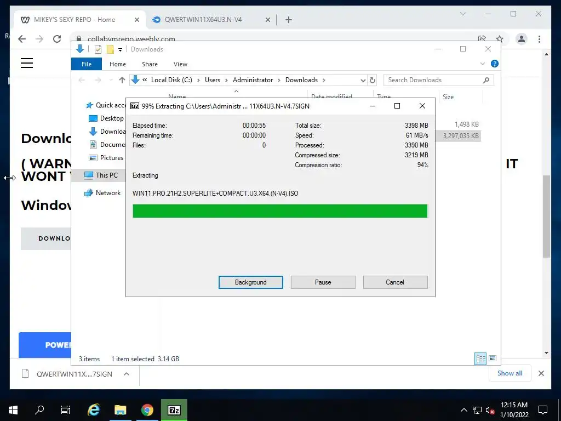
Task: Click the Properties quick access toolbar icon
Action: point(98,49)
